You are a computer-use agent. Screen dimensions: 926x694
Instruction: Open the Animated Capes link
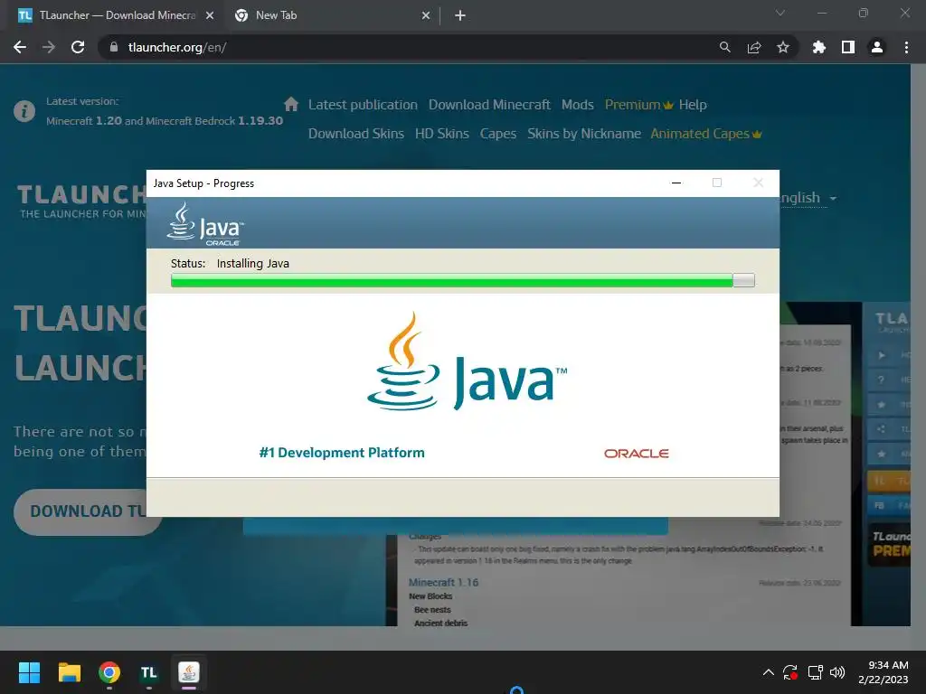coord(706,134)
